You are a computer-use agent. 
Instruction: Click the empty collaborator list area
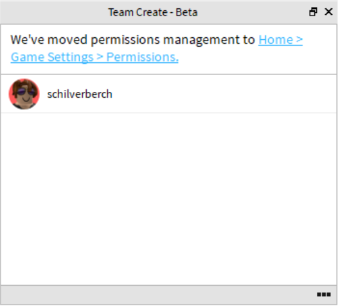point(169,198)
